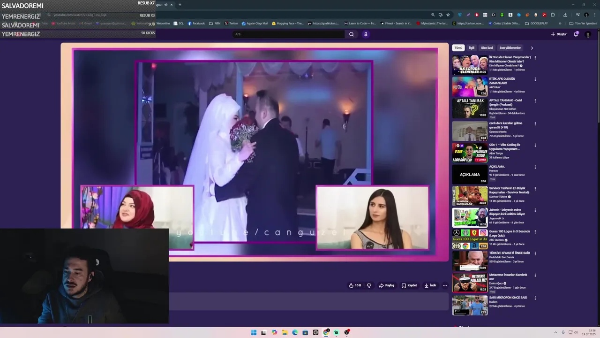
Task: Open options for APTALI TANIMAK video
Action: coord(535,101)
